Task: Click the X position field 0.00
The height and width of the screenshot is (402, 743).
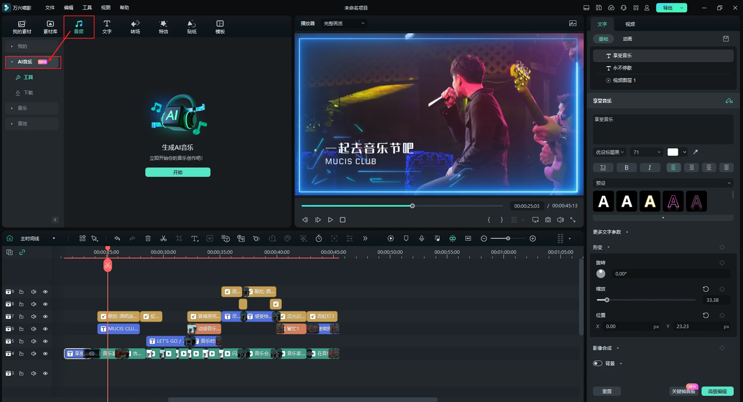Action: (631, 327)
